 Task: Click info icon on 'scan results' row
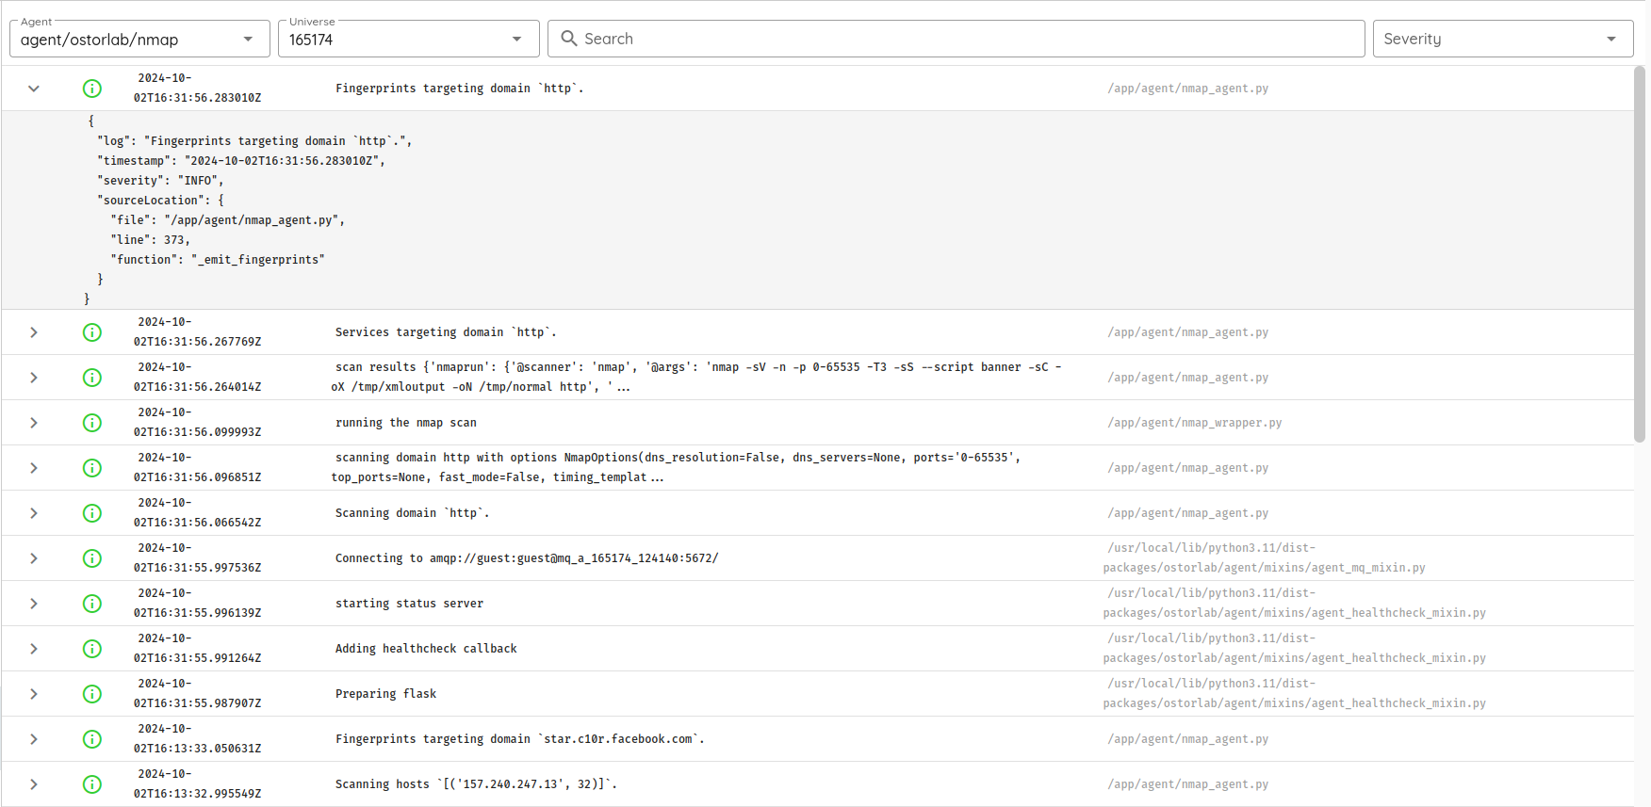coord(92,378)
